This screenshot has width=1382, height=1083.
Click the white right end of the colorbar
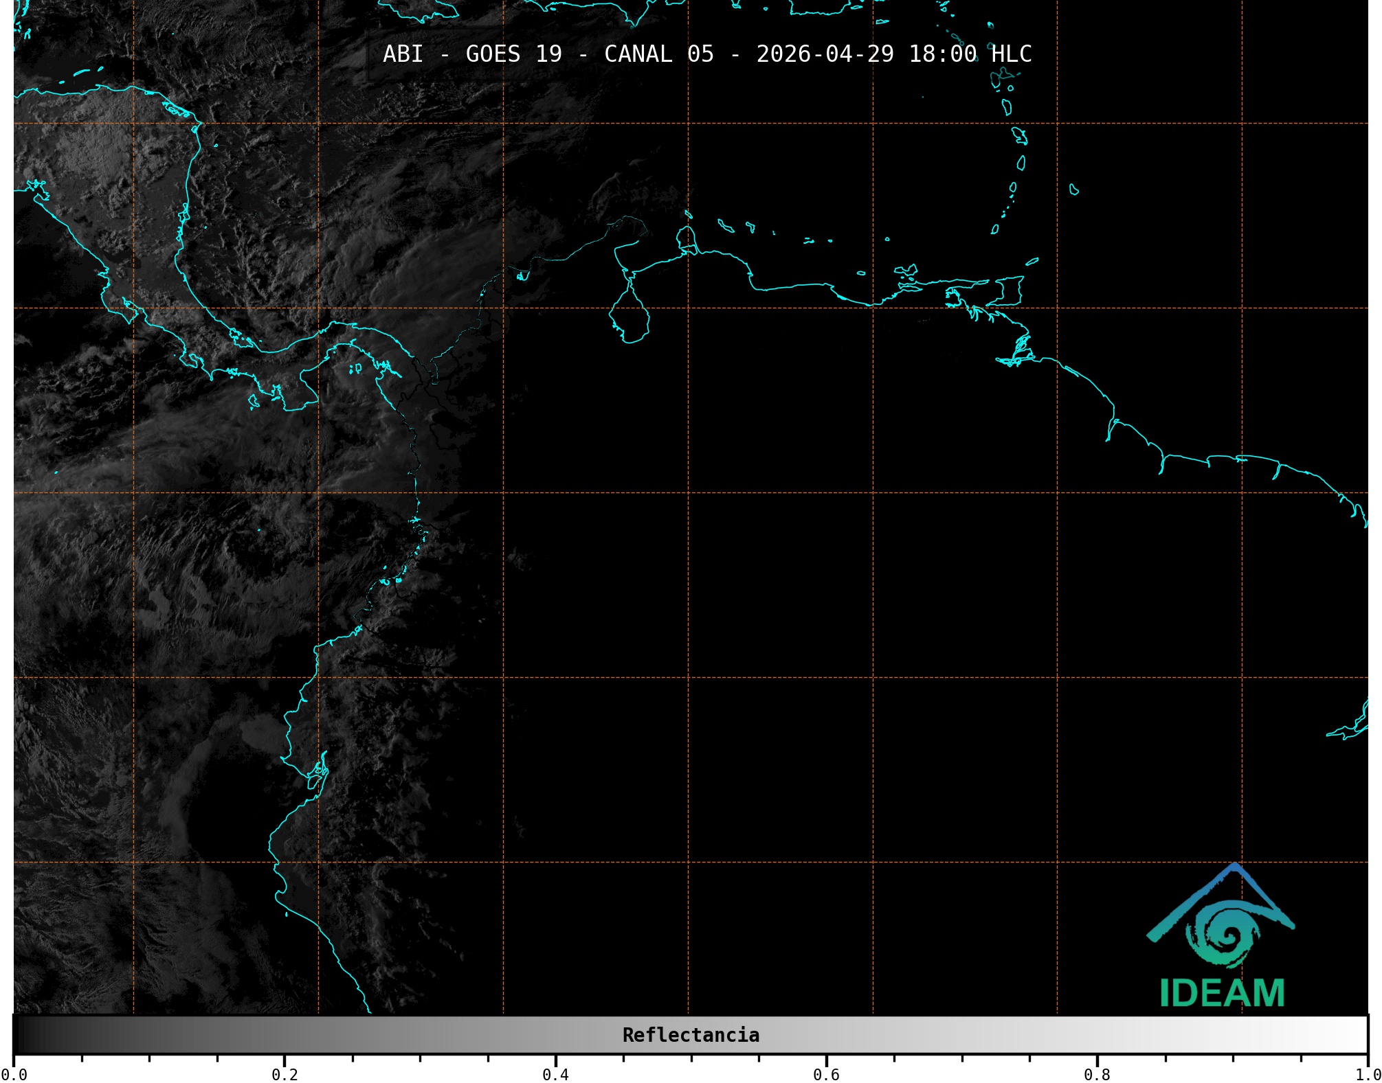(1359, 1035)
